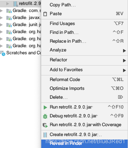
Task: Choose Find Usages menu entry
Action: click(85, 24)
